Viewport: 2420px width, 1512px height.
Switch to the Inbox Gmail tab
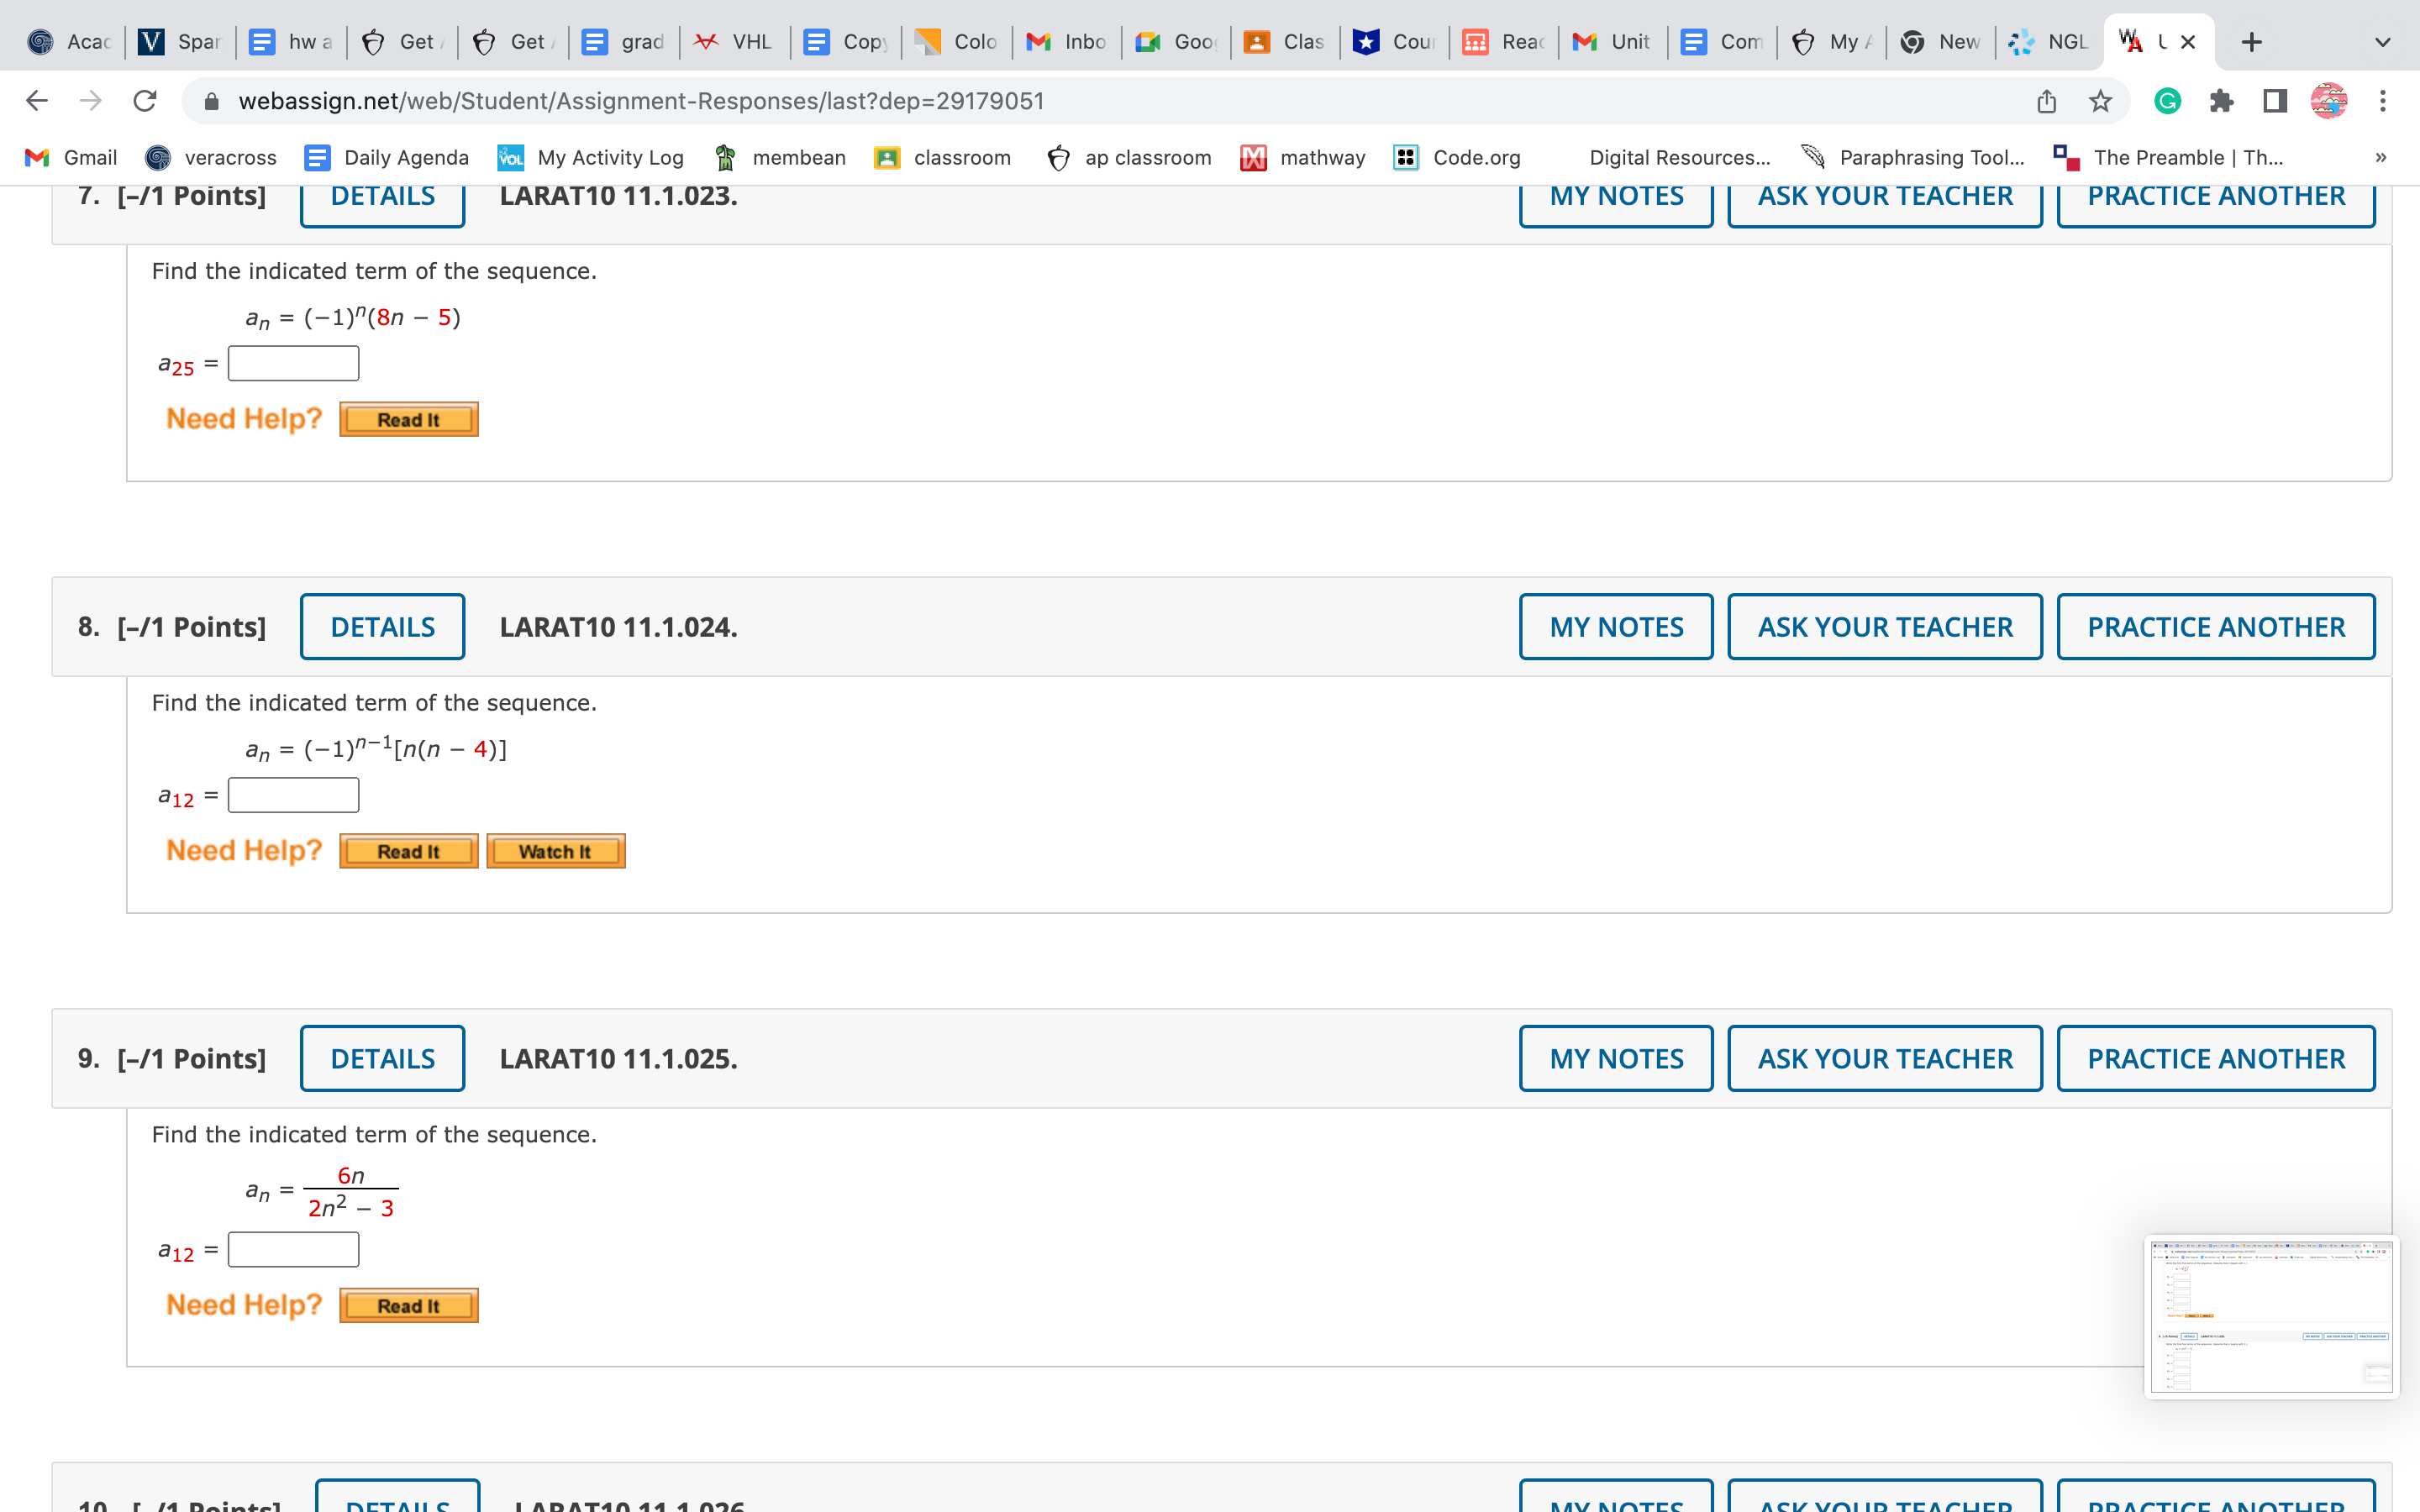coord(1066,42)
